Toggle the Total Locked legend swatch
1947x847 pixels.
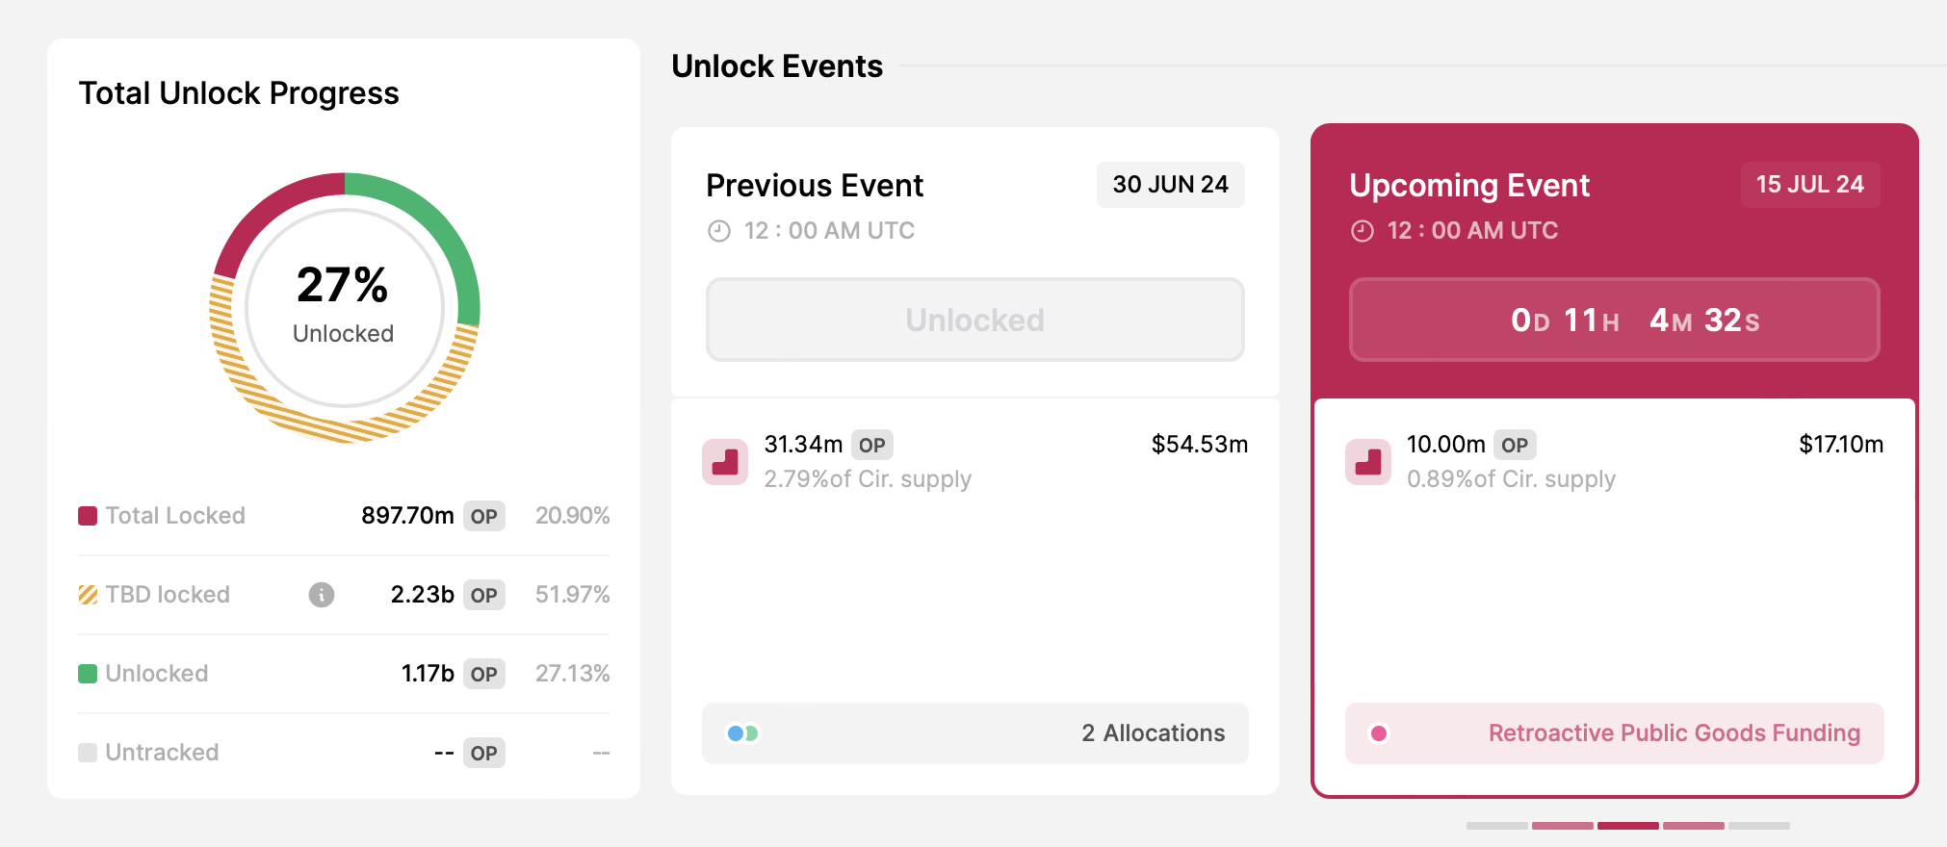[x=86, y=516]
